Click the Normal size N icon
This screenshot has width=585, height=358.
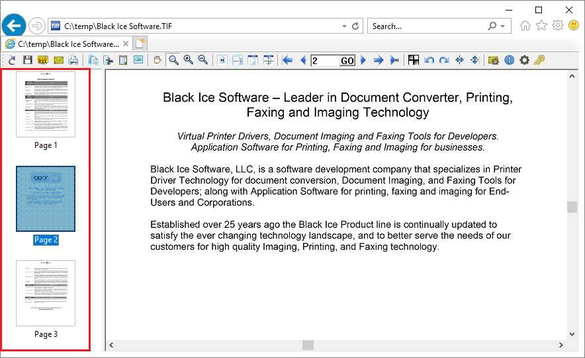tap(222, 60)
